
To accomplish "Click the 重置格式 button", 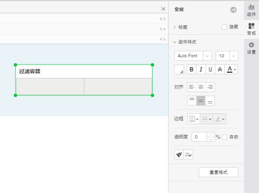I will click(x=218, y=172).
